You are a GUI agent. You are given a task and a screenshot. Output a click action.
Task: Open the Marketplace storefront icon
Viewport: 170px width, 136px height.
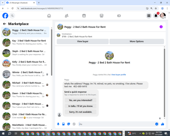[x=101, y=16]
